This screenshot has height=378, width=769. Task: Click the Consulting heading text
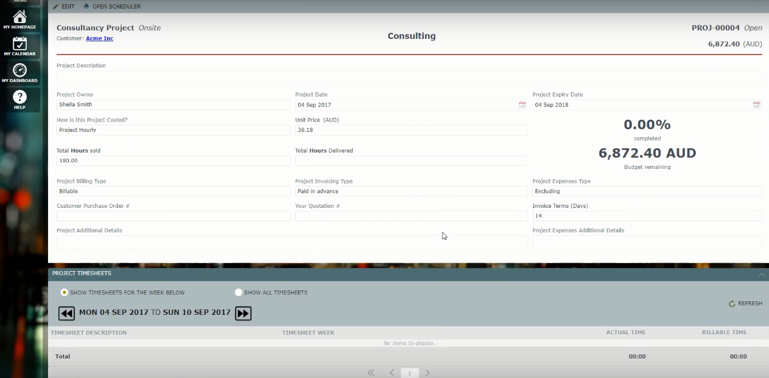point(411,36)
